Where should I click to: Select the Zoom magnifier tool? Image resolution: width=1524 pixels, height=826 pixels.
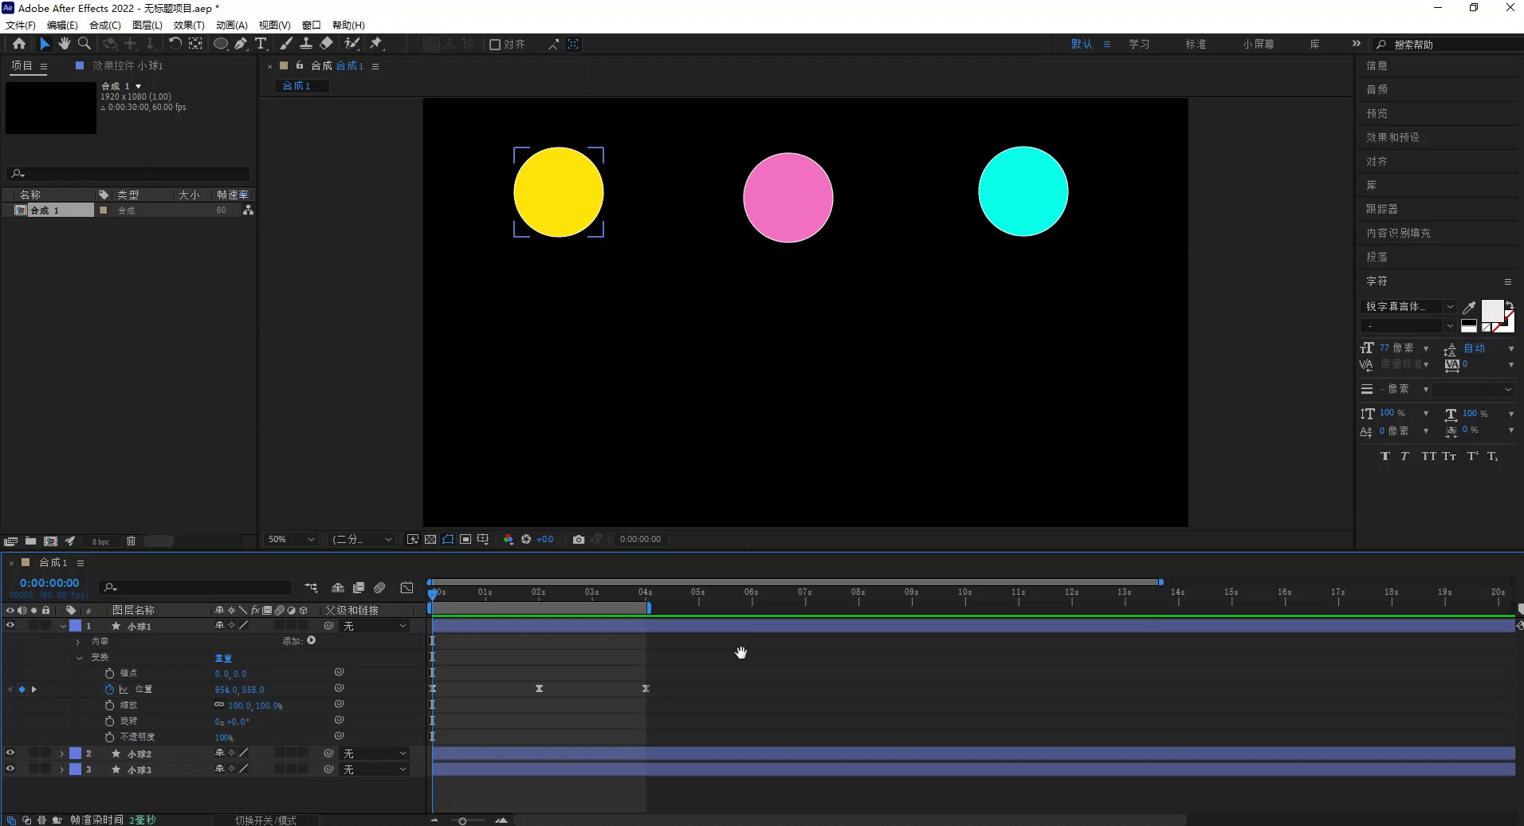tap(84, 44)
